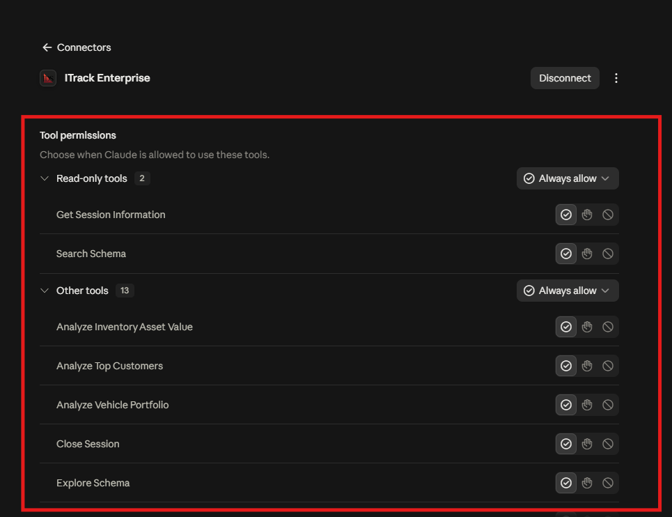Open the three-dot more options menu

616,78
